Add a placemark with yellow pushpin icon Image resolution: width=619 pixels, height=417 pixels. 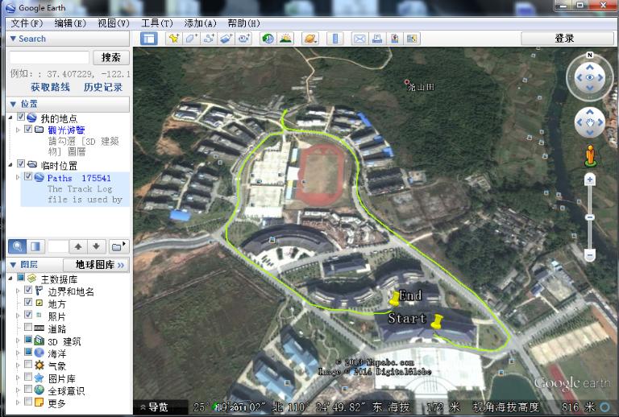tap(174, 39)
